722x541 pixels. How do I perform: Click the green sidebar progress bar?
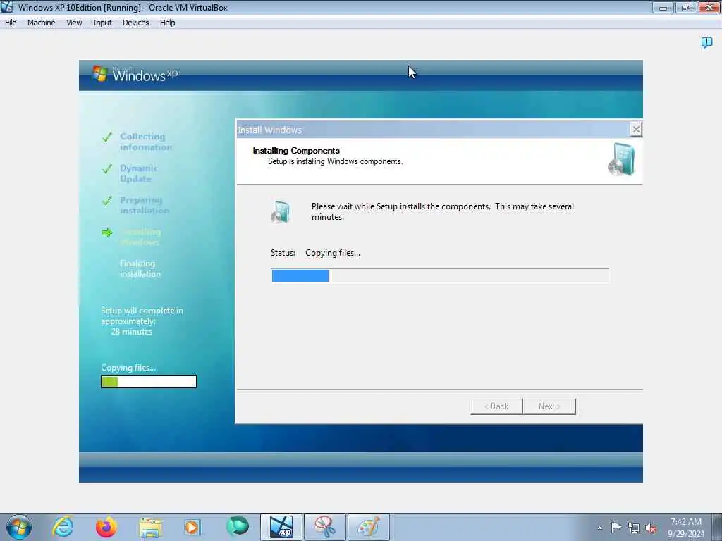click(149, 382)
